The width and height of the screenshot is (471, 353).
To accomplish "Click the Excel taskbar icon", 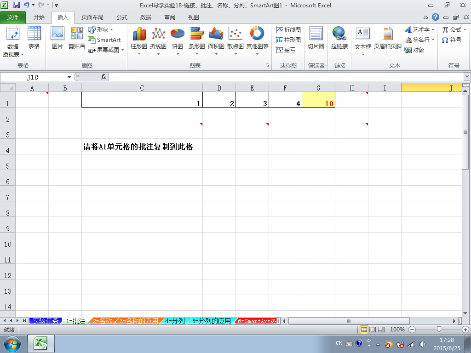I will pyautogui.click(x=41, y=344).
